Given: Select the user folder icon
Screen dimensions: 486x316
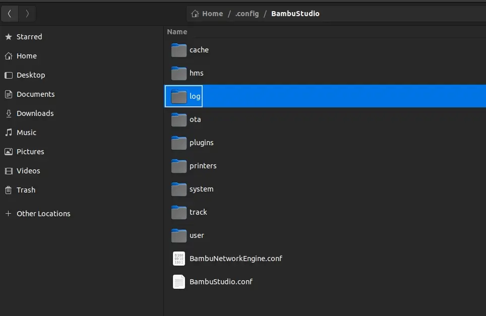Looking at the screenshot, I should click(x=179, y=236).
